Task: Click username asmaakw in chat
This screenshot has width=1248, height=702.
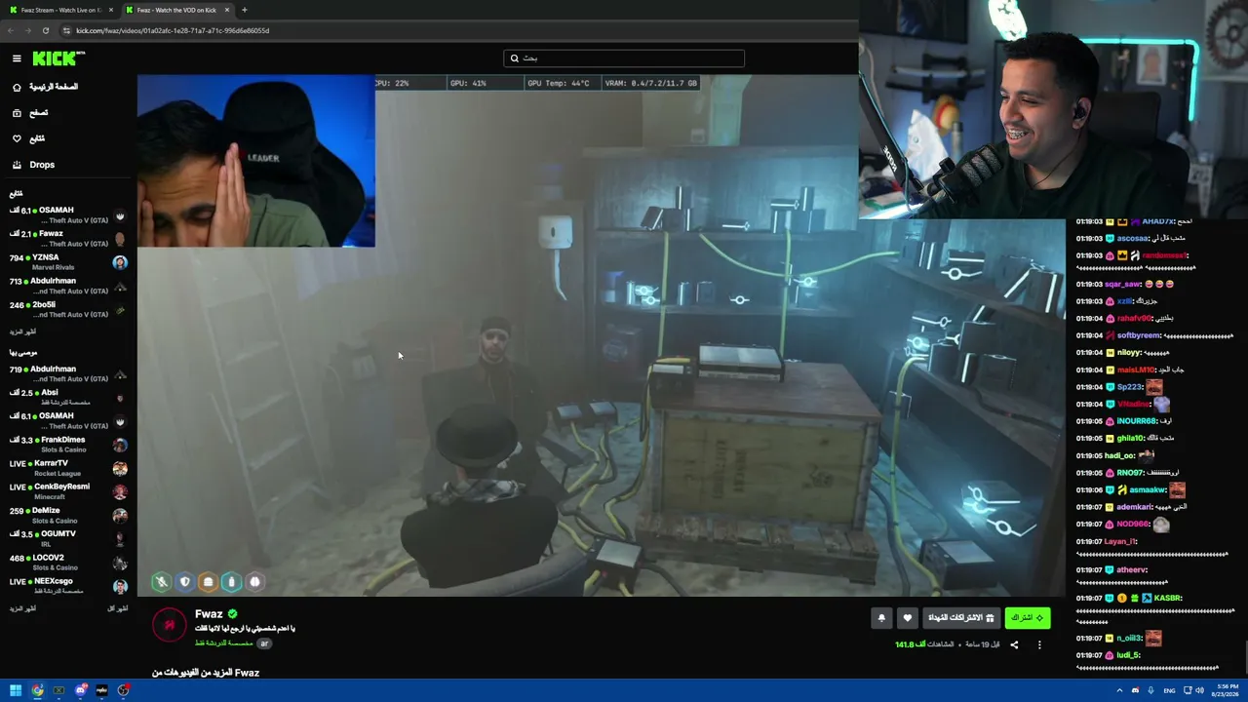Action: 1148,489
